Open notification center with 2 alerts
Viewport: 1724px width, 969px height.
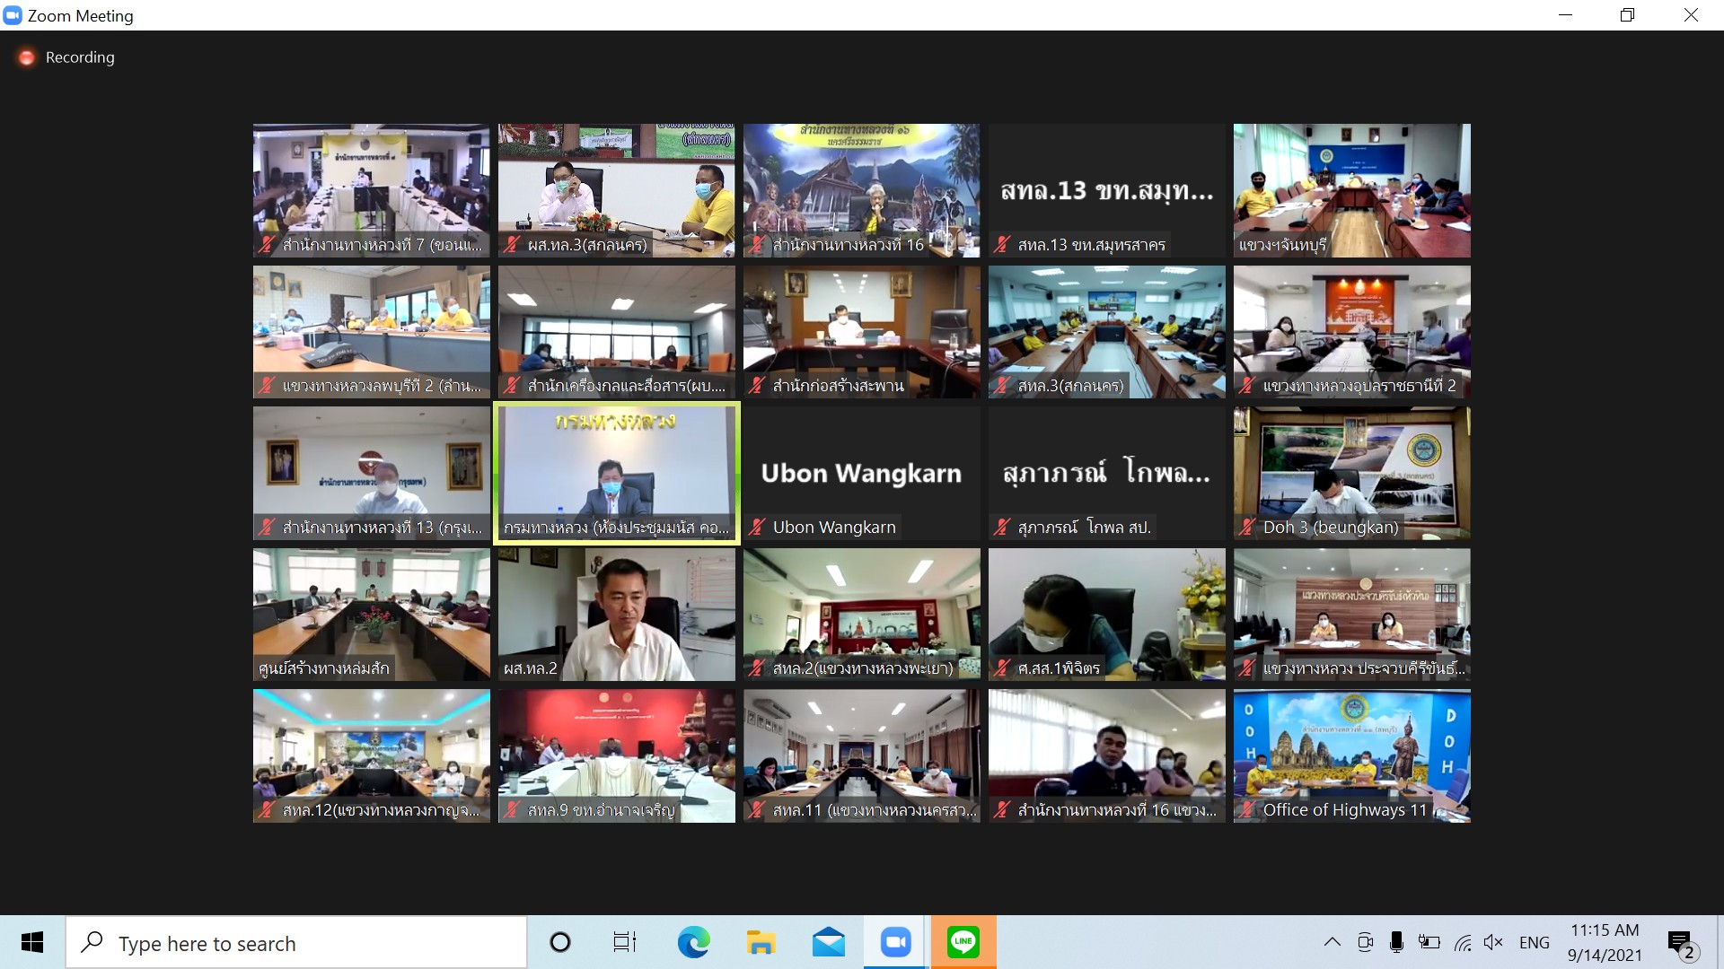(1680, 944)
